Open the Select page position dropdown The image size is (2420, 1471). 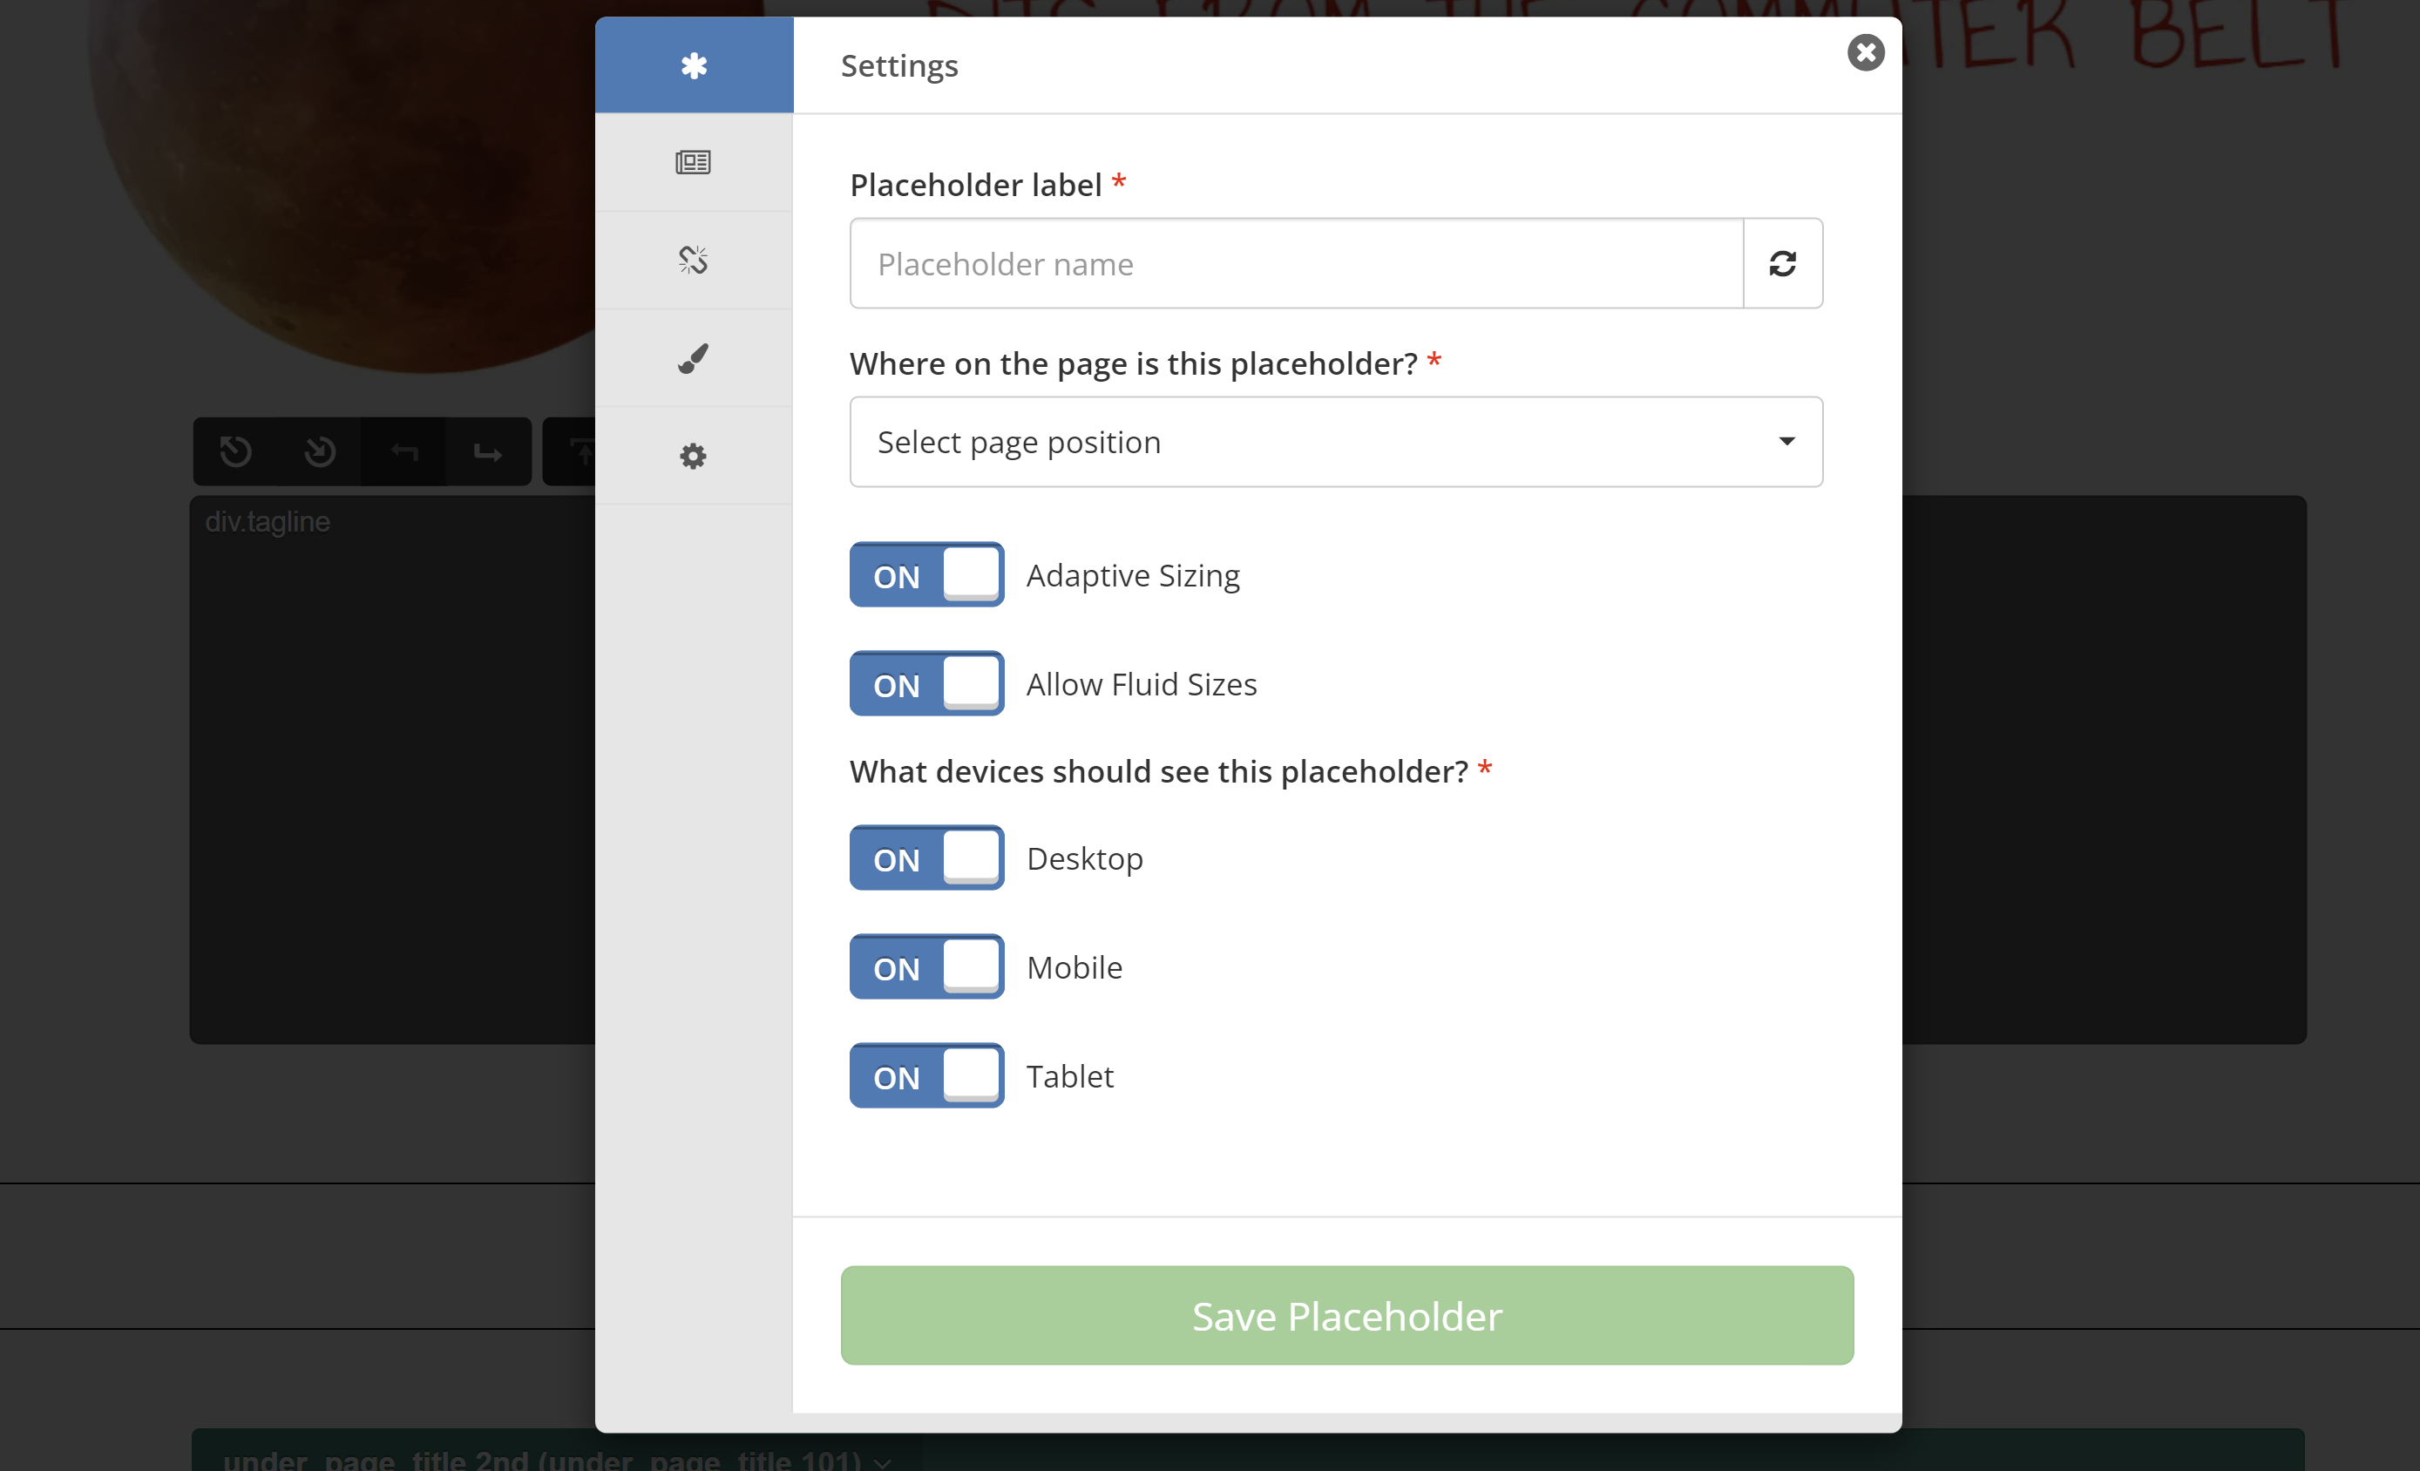(1336, 442)
